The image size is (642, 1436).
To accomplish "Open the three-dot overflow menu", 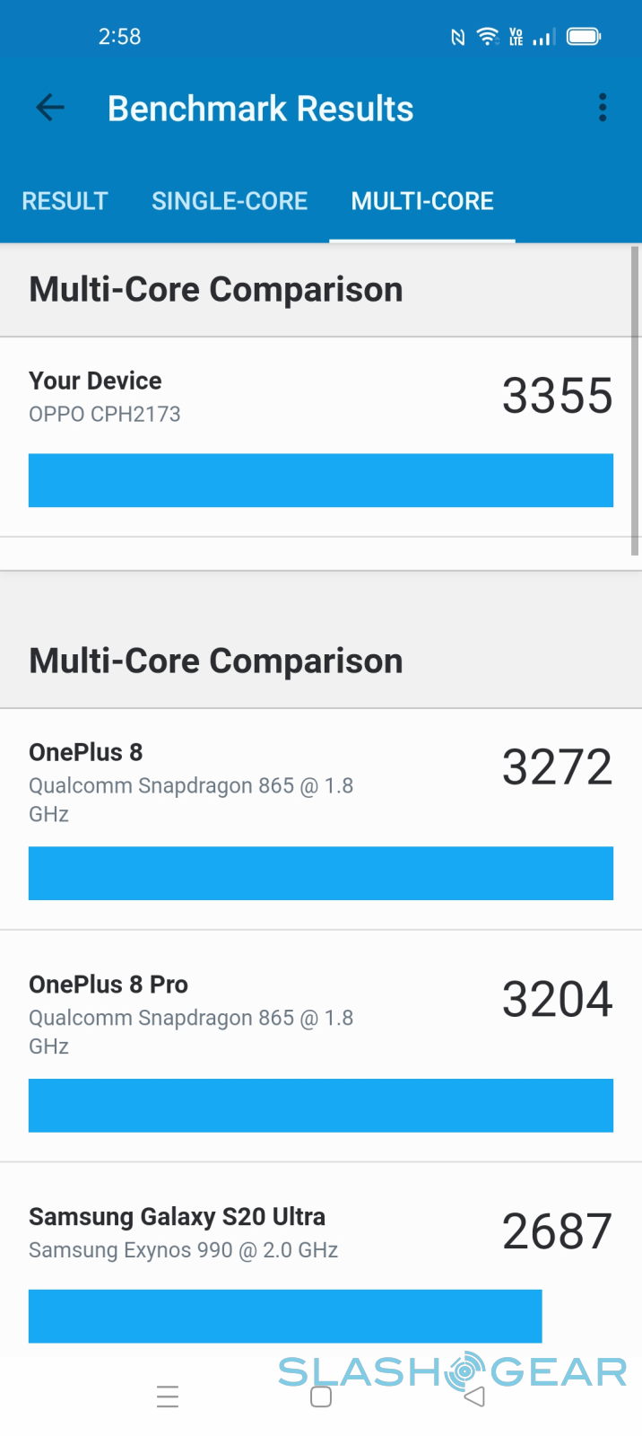I will (x=603, y=109).
